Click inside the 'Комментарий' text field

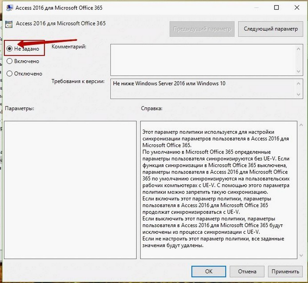click(203, 60)
